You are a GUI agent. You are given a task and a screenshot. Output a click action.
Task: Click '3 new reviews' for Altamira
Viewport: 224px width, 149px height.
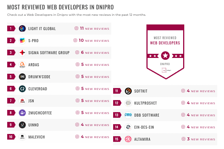[201, 139]
